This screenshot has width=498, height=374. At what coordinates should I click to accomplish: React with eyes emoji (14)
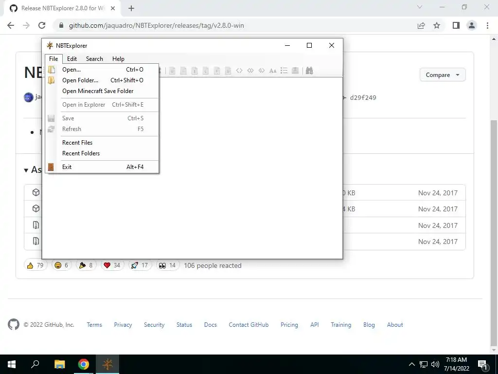pos(167,265)
